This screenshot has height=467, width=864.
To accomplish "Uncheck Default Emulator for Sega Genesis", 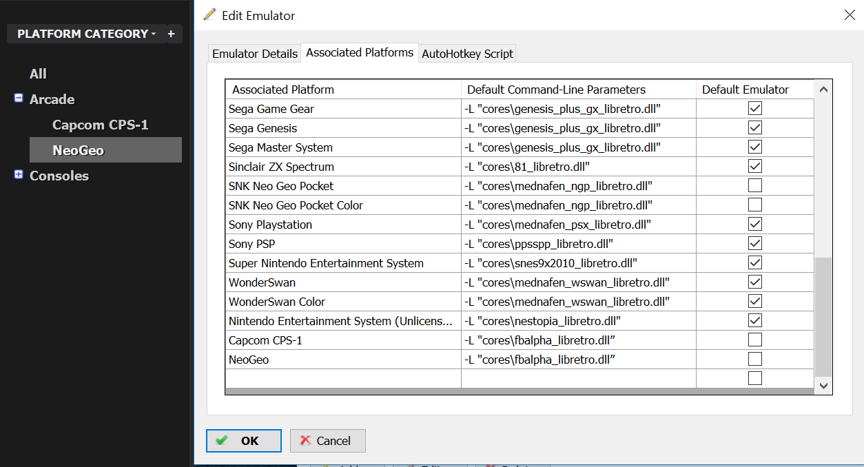I will (755, 127).
